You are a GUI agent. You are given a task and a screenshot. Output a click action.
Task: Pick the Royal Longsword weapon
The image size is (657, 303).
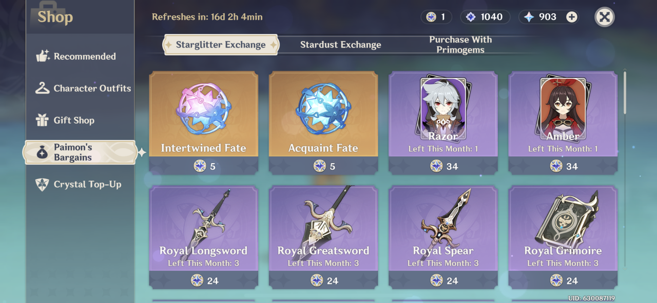point(204,237)
